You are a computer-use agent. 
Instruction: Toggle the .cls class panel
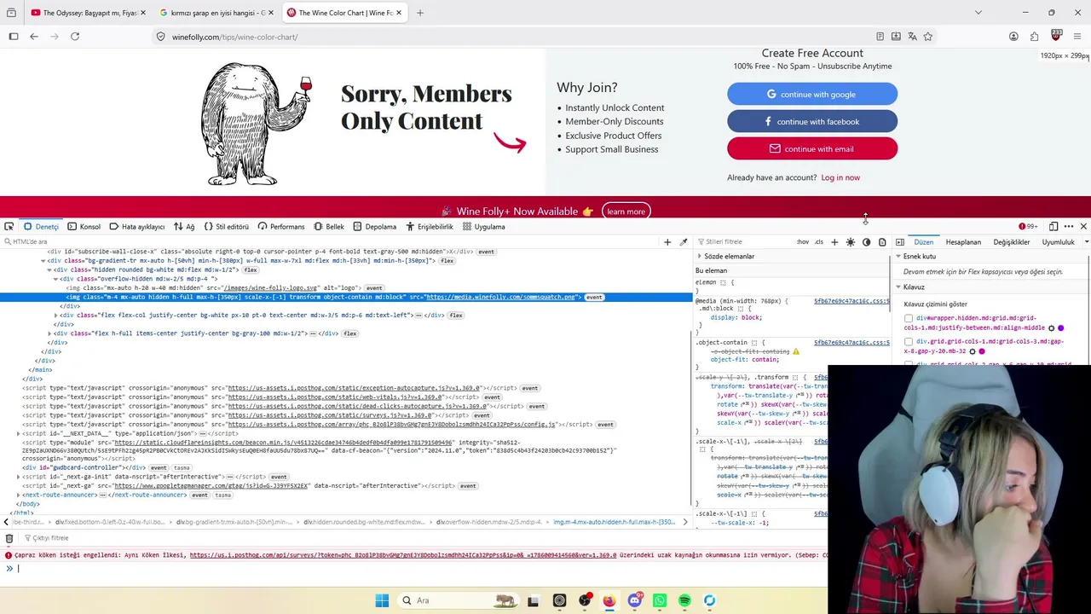tap(819, 242)
